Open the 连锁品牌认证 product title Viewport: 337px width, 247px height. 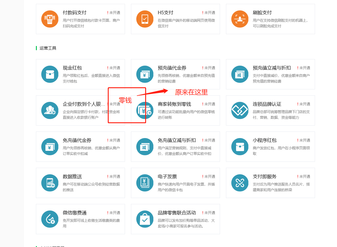coord(267,104)
